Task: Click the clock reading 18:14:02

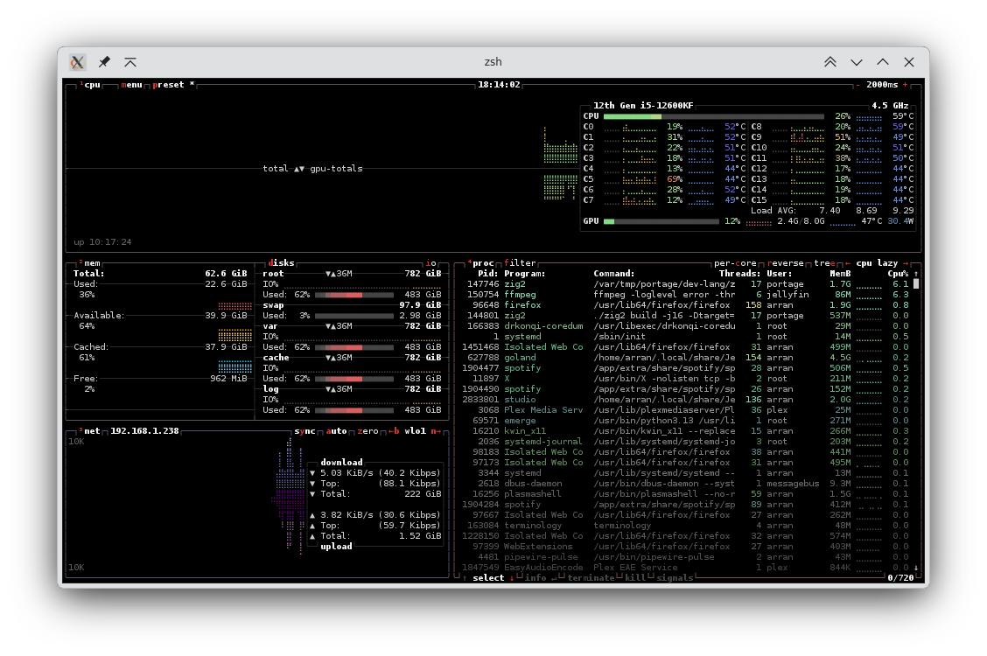Action: click(x=499, y=85)
